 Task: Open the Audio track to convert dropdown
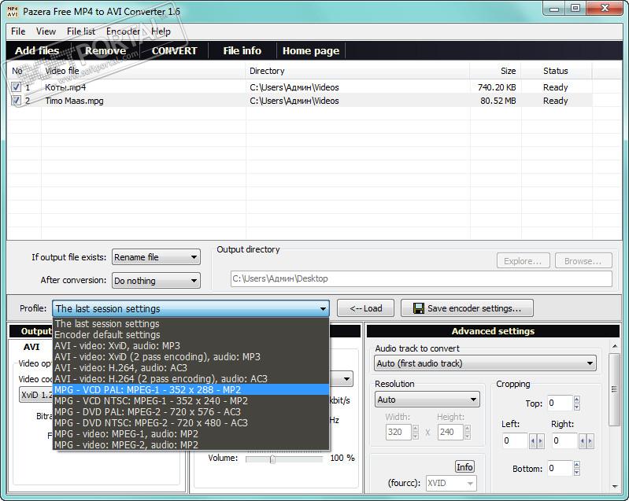point(486,363)
